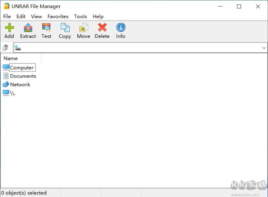Select the Move files icon

pyautogui.click(x=84, y=27)
